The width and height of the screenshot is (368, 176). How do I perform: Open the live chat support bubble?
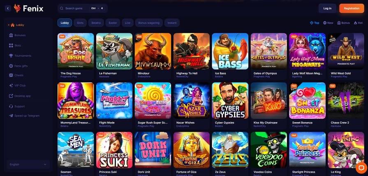[x=361, y=167]
